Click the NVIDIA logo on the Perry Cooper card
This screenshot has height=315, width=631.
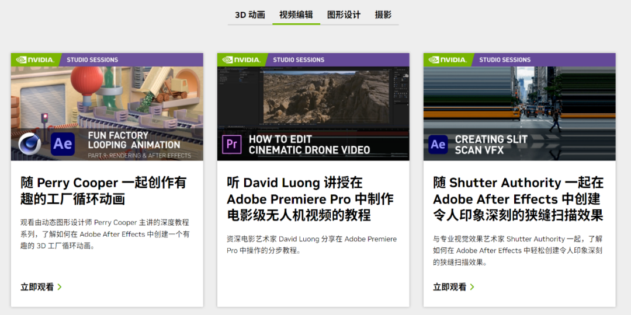(34, 60)
